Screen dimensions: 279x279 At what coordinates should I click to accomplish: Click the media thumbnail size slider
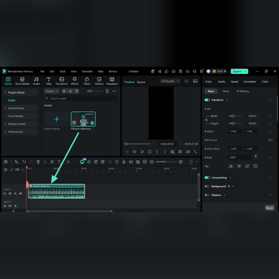95,91
